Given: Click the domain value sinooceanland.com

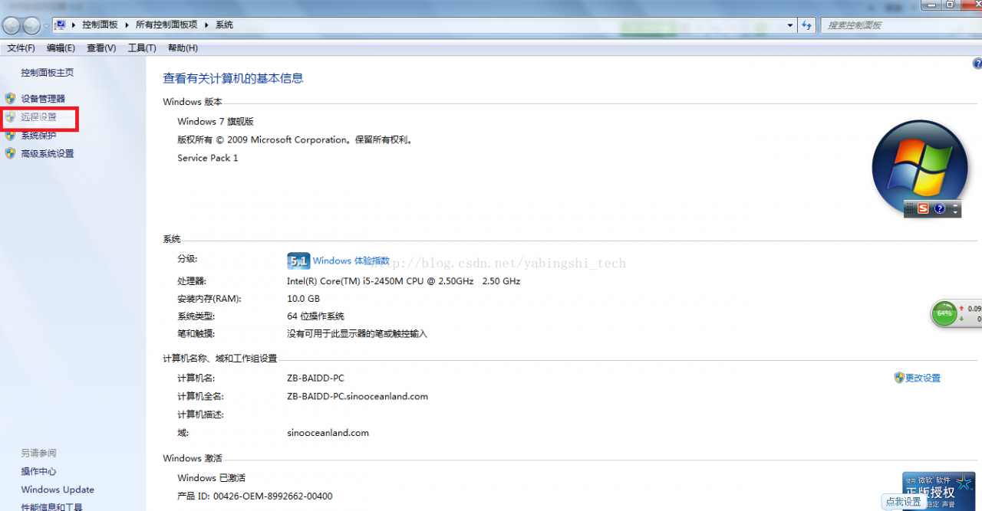Looking at the screenshot, I should (328, 433).
